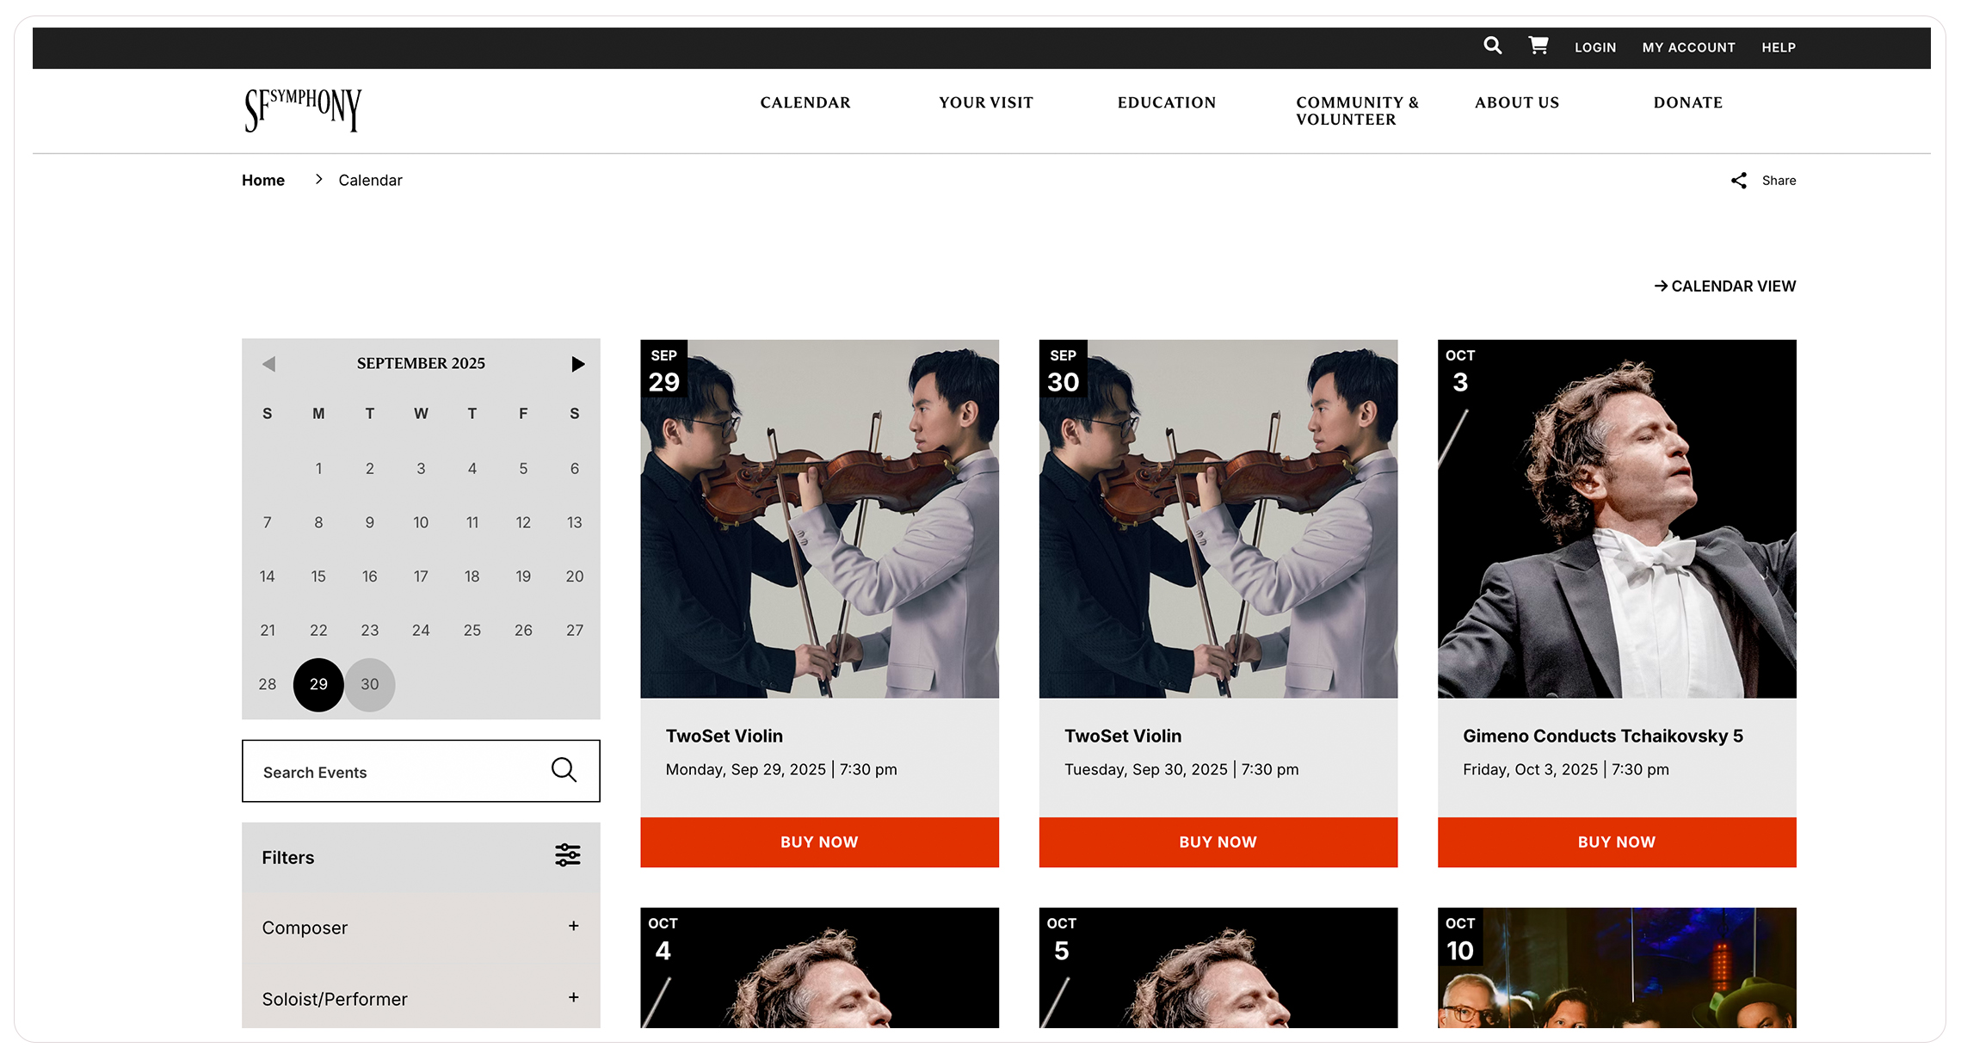The width and height of the screenshot is (1961, 1060).
Task: Click the SF Symphony logo
Action: click(303, 110)
